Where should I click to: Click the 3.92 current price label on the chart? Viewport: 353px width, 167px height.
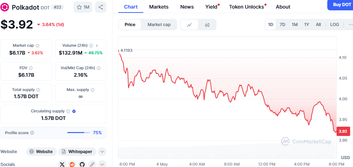click(343, 131)
